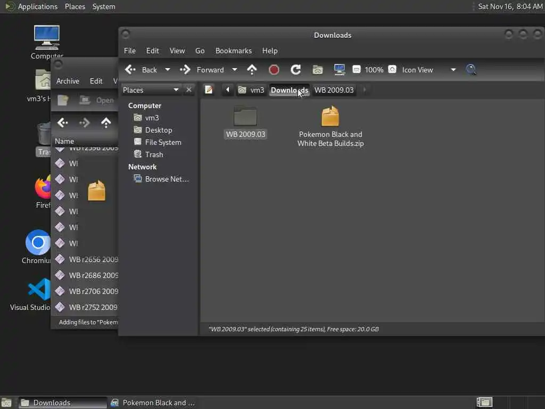Click the clock showing Sat Nov 16
The height and width of the screenshot is (409, 545).
pos(510,6)
